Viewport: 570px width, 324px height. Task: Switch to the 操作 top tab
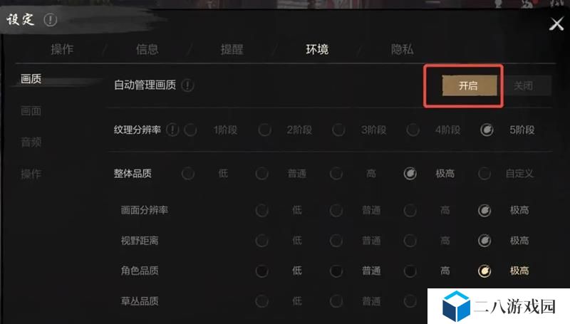click(x=62, y=49)
